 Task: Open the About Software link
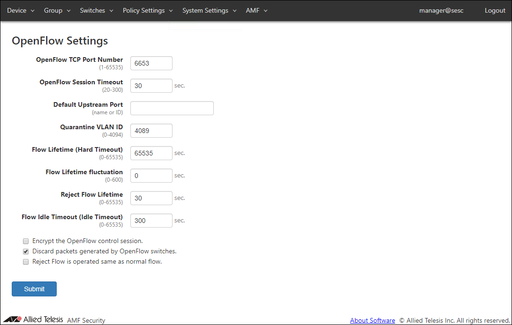click(372, 320)
